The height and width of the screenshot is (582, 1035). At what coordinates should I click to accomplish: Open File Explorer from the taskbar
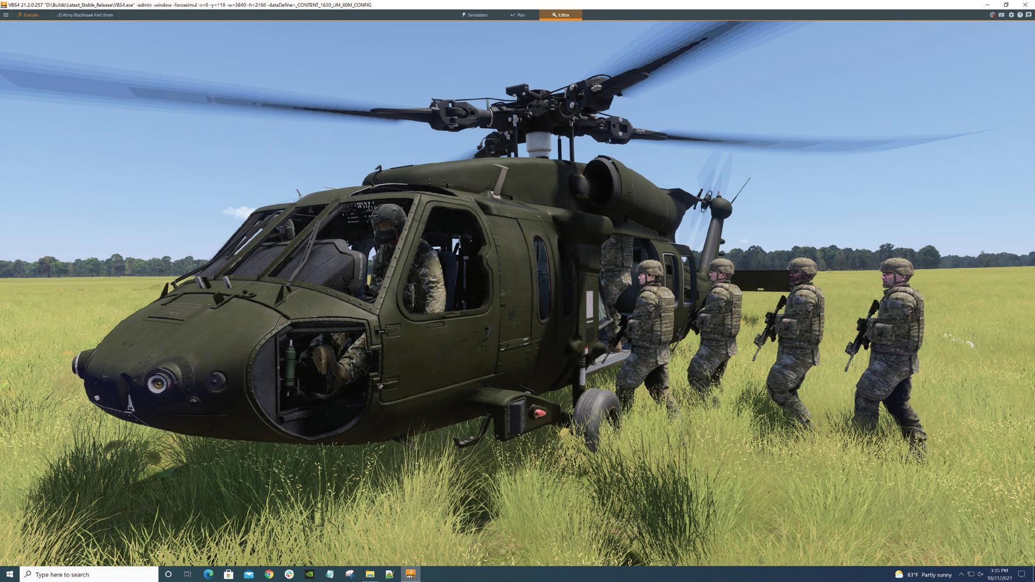click(370, 574)
